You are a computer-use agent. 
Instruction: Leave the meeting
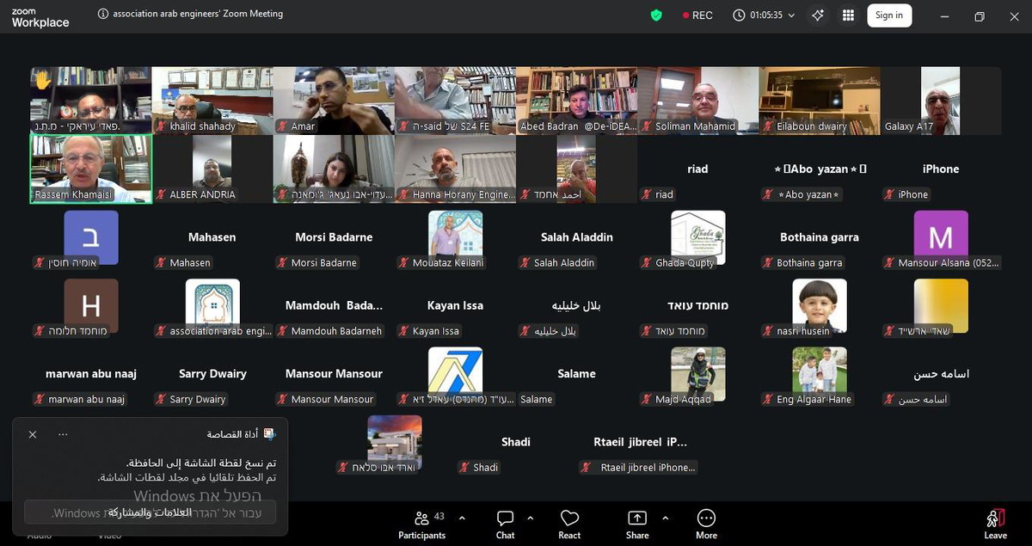click(995, 525)
